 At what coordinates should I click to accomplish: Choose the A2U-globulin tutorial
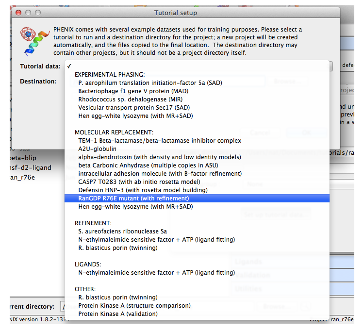(x=98, y=149)
